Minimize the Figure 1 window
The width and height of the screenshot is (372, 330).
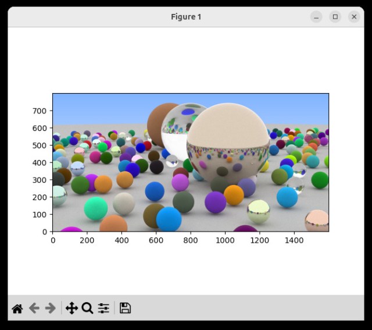coord(316,17)
